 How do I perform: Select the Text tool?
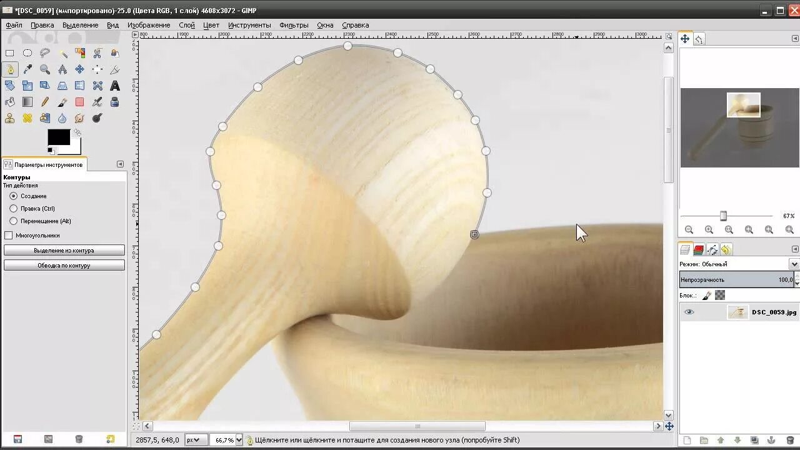pyautogui.click(x=115, y=86)
